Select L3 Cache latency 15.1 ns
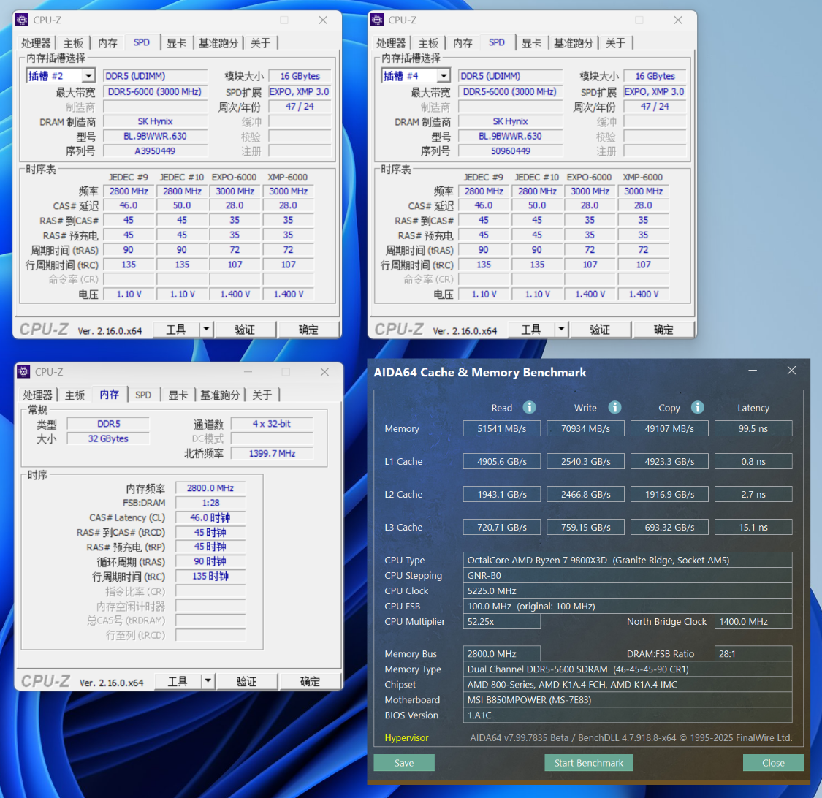Image resolution: width=822 pixels, height=798 pixels. click(753, 527)
